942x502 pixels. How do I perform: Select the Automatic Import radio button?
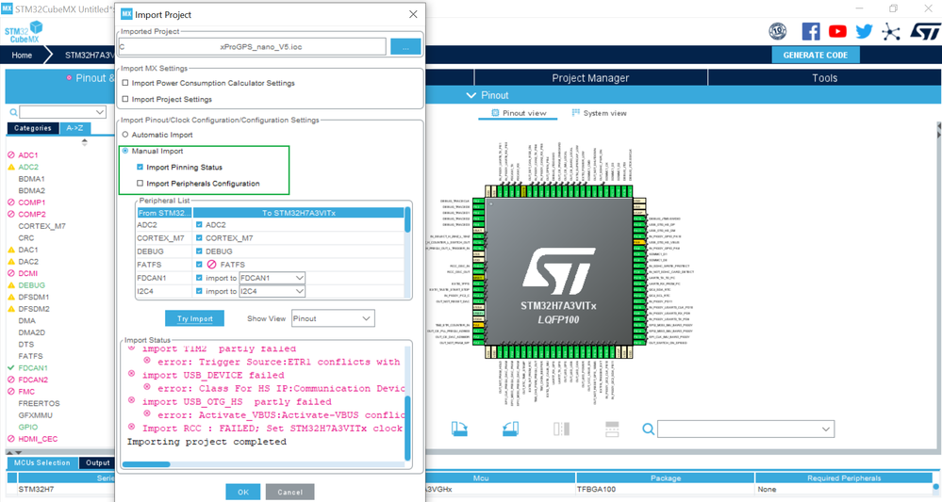(x=125, y=135)
